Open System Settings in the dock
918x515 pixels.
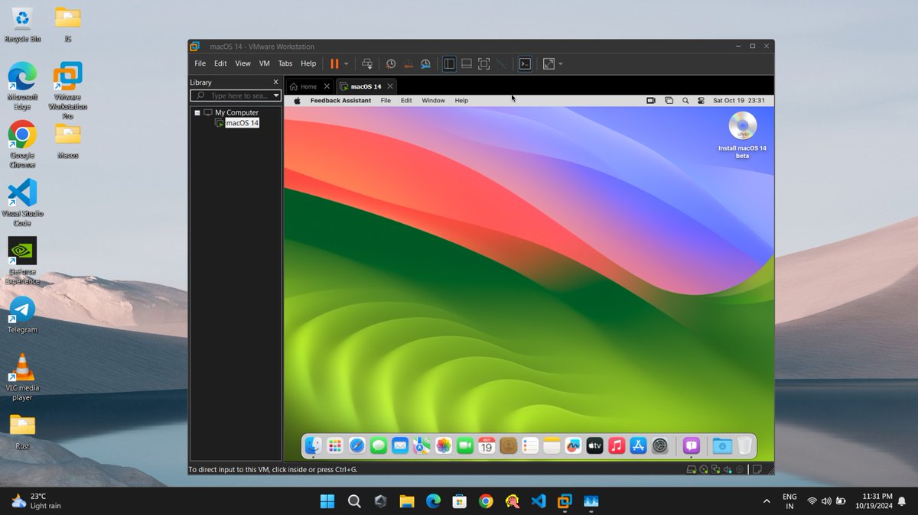660,446
